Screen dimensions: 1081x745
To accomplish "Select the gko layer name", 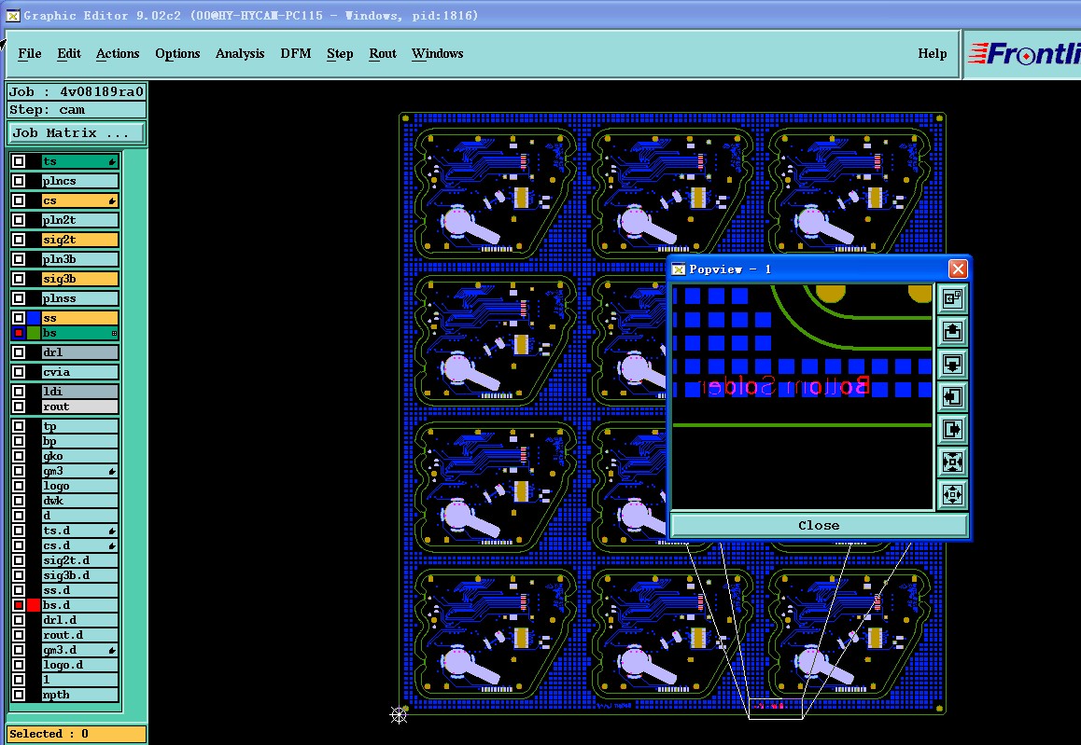I will pos(80,457).
